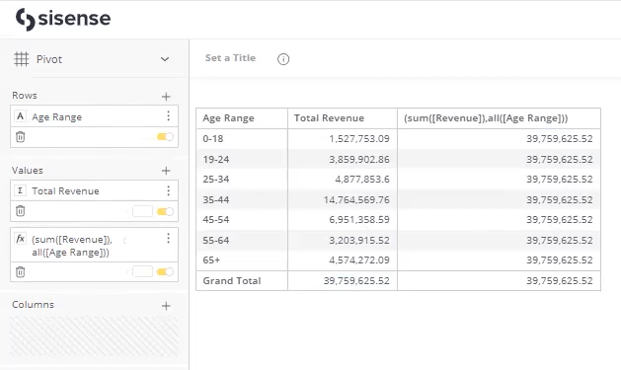Select the 65+ row label
The image size is (621, 370).
(x=211, y=260)
